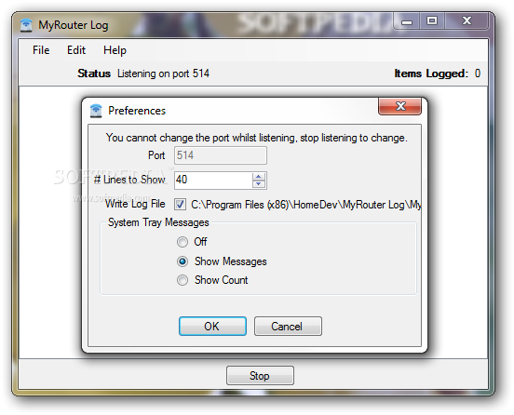This screenshot has height=415, width=514.
Task: Minimize the MyRouter Log window
Action: 407,21
